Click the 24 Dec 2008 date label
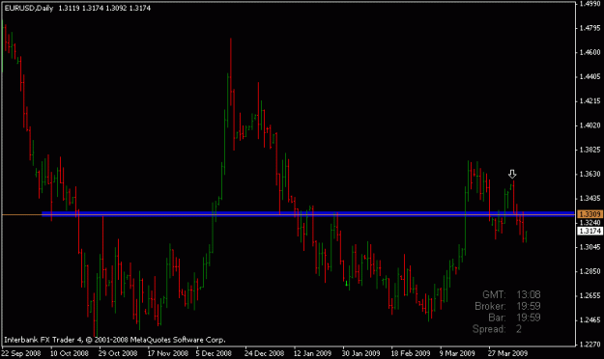Viewport: 604px width, 359px height. [264, 353]
